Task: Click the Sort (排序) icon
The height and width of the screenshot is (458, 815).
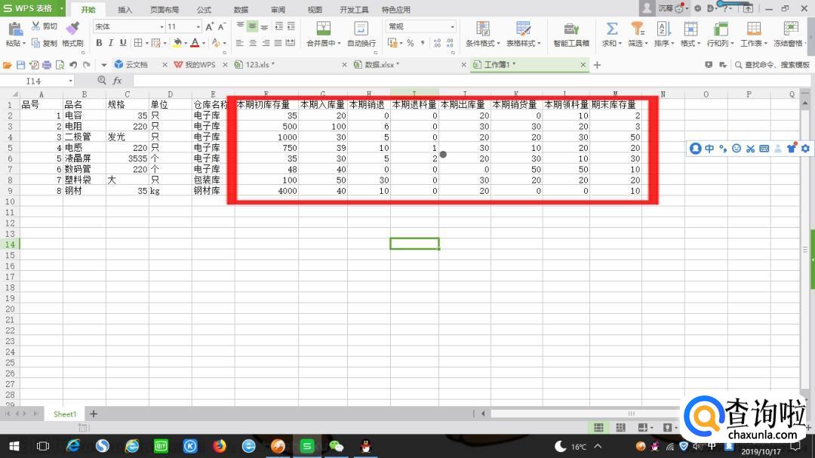Action: pos(663,29)
